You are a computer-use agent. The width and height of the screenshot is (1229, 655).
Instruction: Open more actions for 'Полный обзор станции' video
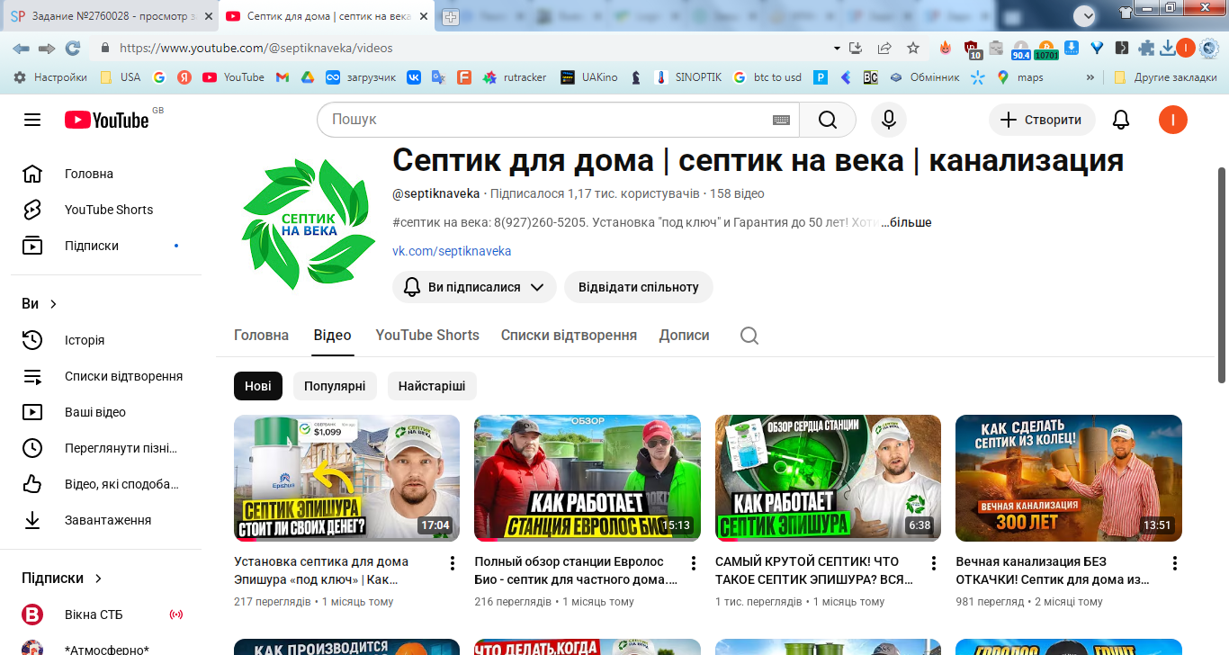[694, 563]
